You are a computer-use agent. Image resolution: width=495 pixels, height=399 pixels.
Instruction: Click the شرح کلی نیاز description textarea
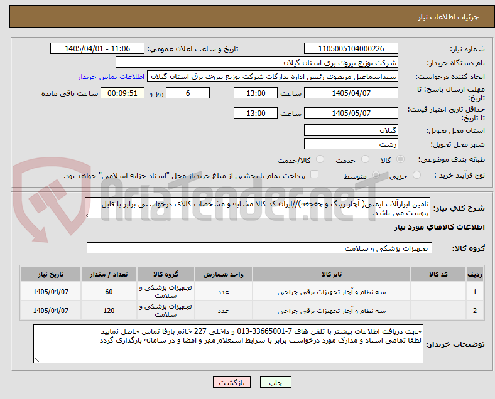258,208
